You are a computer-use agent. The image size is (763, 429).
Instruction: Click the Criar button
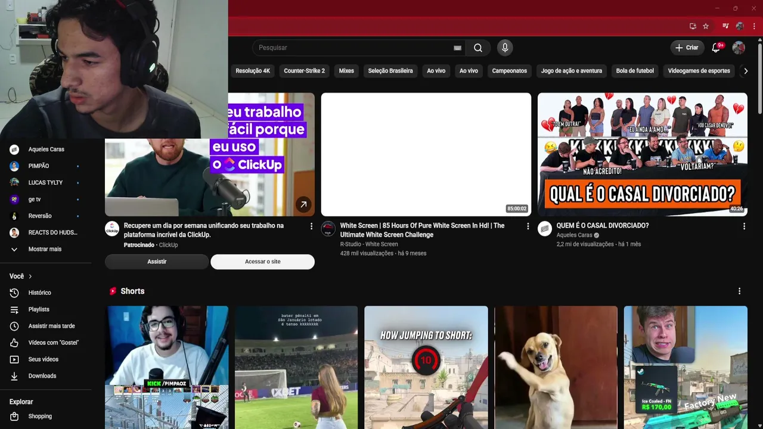pos(686,48)
